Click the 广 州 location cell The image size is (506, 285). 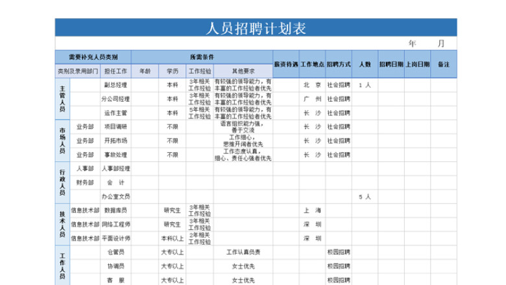312,99
